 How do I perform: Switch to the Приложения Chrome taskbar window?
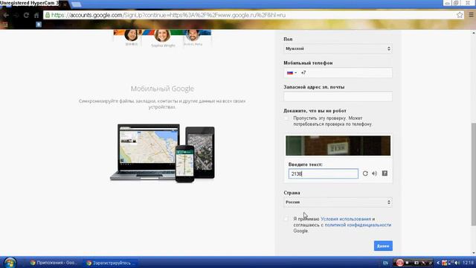[x=54, y=263]
